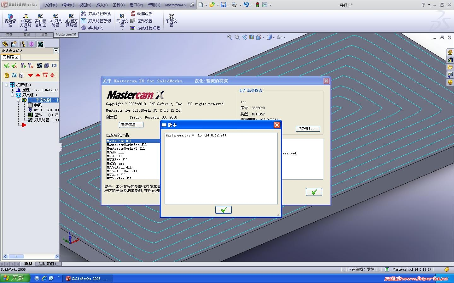Switch to the 运动算例1 bottom tab
The width and height of the screenshot is (454, 283).
coord(48,264)
